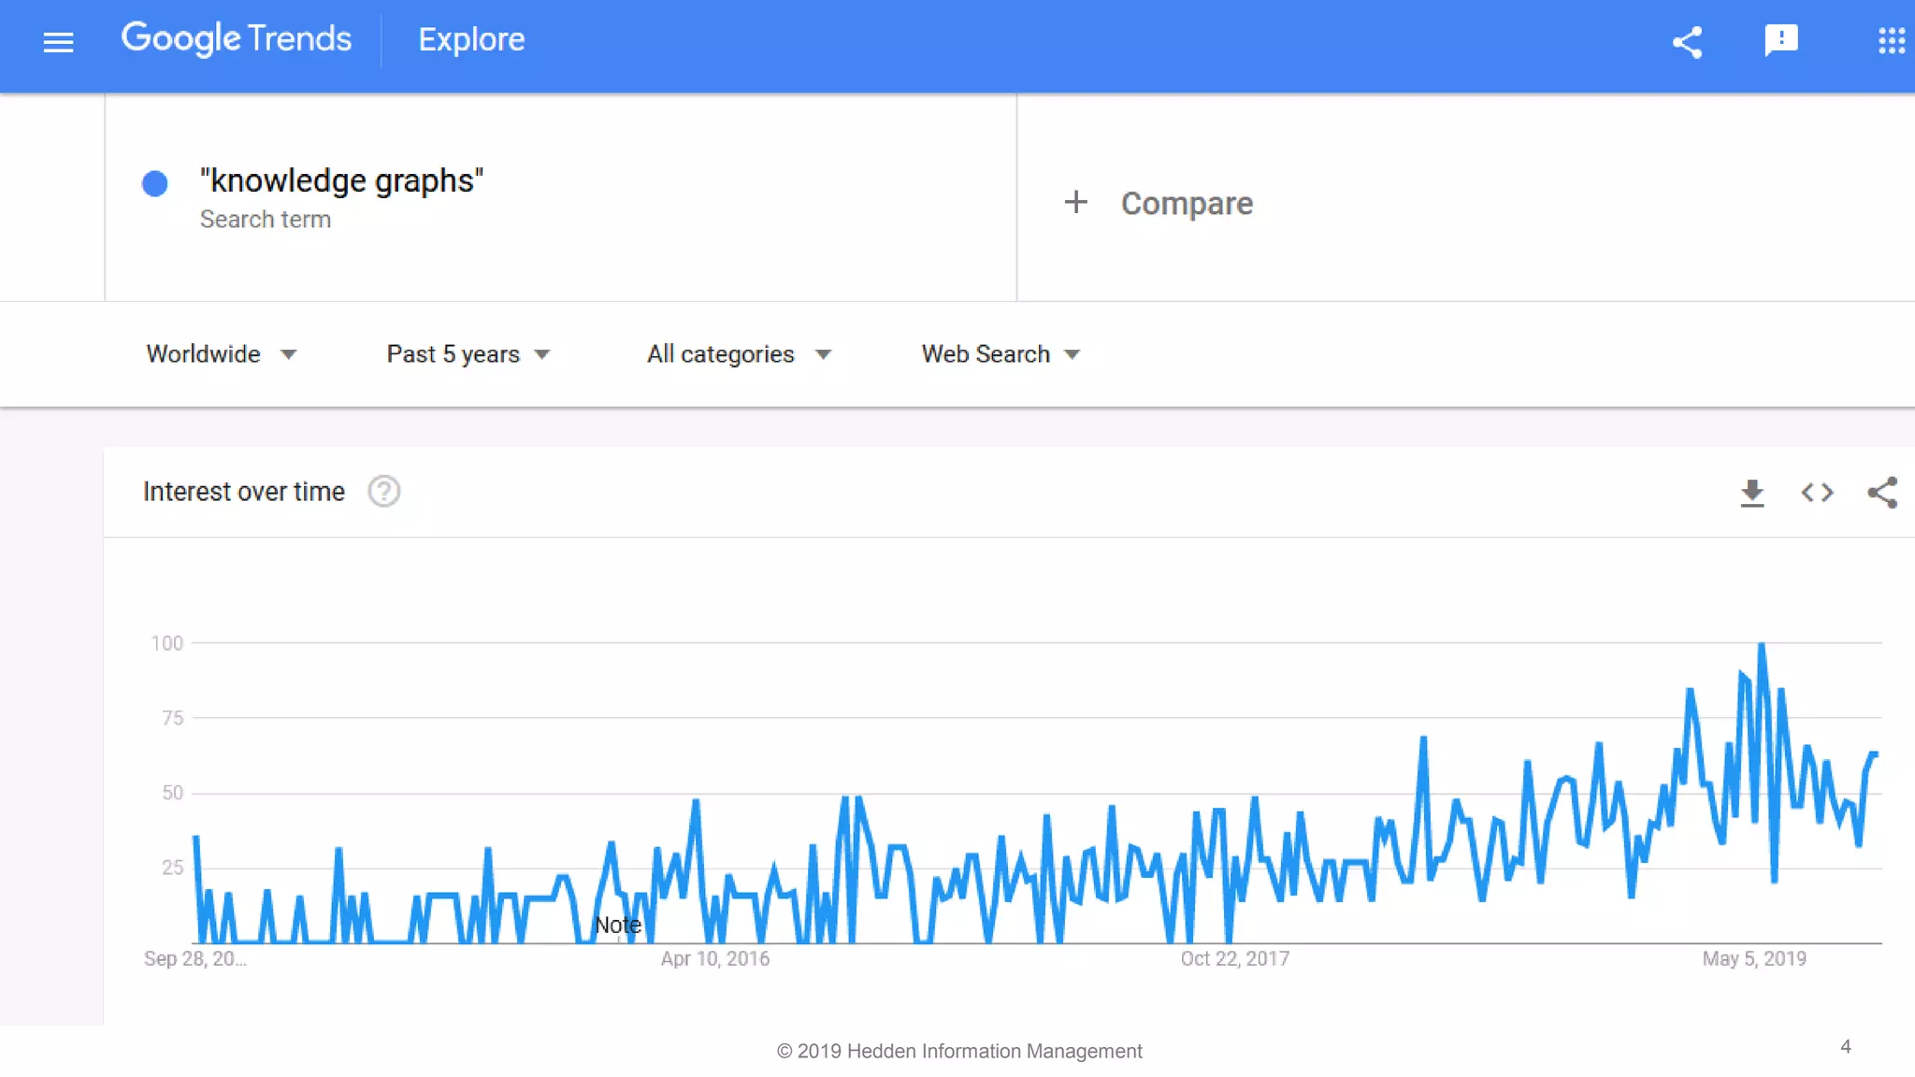Open the interest over time help icon
The image size is (1915, 1077).
pos(383,492)
